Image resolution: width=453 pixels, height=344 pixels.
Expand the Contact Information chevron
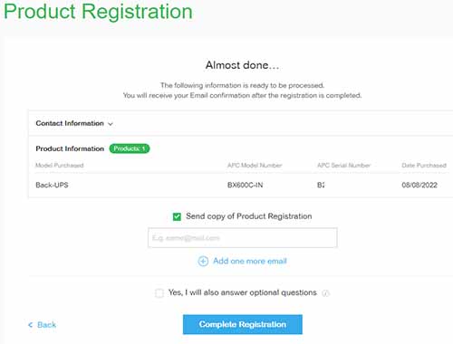click(x=111, y=124)
